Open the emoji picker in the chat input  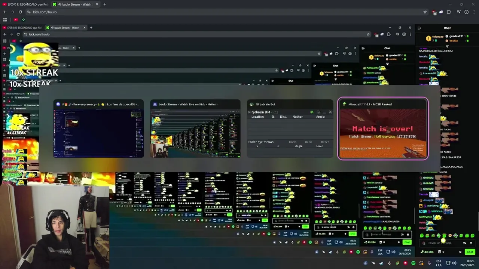pyautogui.click(x=471, y=243)
